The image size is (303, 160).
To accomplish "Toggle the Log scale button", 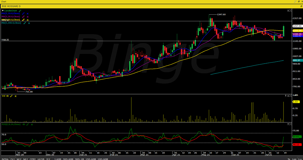I will [294, 159].
